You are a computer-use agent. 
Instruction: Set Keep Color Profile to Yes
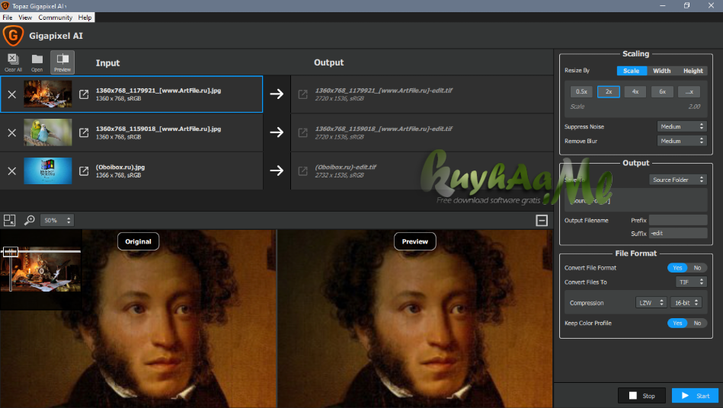677,324
